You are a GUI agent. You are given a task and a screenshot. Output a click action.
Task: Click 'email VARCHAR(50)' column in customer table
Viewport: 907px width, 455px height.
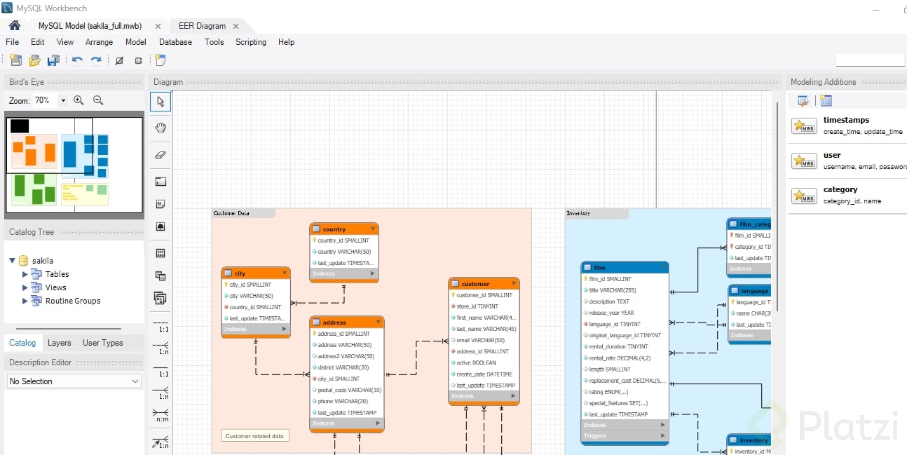tap(480, 340)
